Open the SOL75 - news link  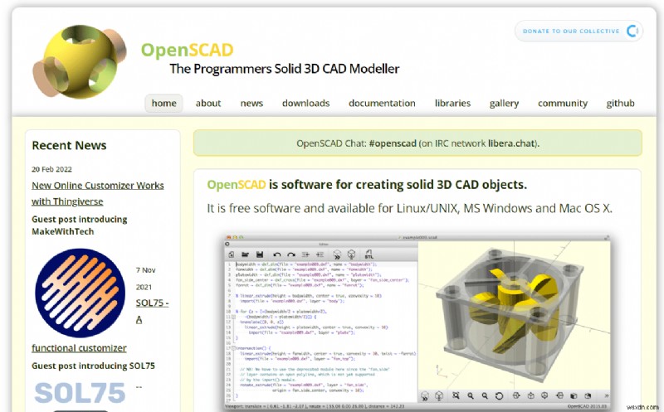153,303
